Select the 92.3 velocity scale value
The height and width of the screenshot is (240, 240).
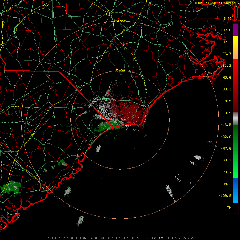227,42
